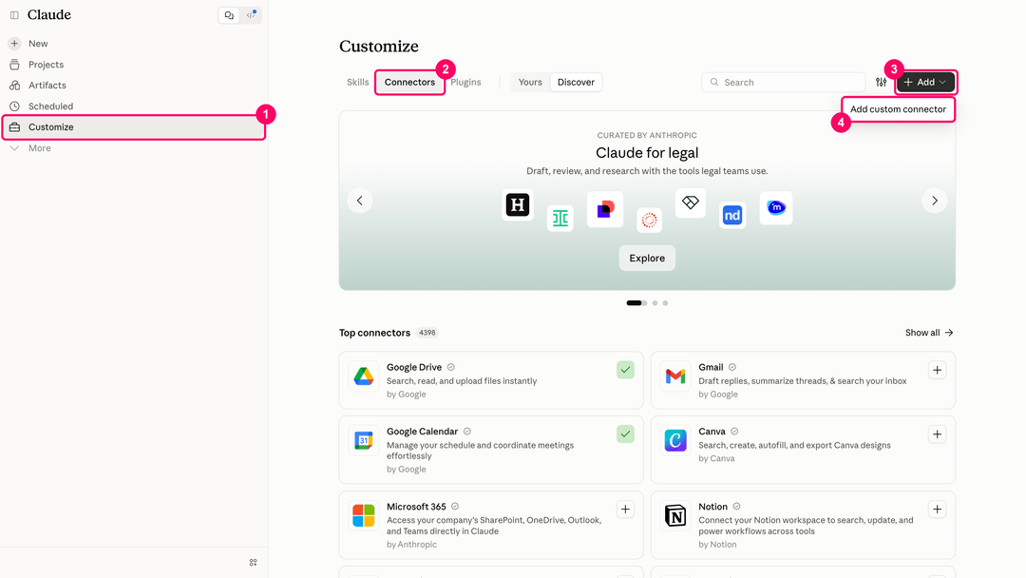The width and height of the screenshot is (1026, 578).
Task: Click the blue m cloud app icon
Action: coord(776,207)
